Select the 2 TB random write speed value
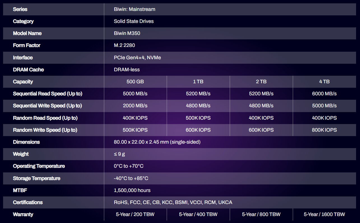The height and width of the screenshot is (223, 360). pyautogui.click(x=261, y=130)
